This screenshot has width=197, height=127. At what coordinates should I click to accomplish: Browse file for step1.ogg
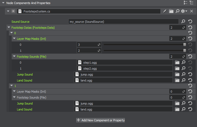click(x=177, y=63)
